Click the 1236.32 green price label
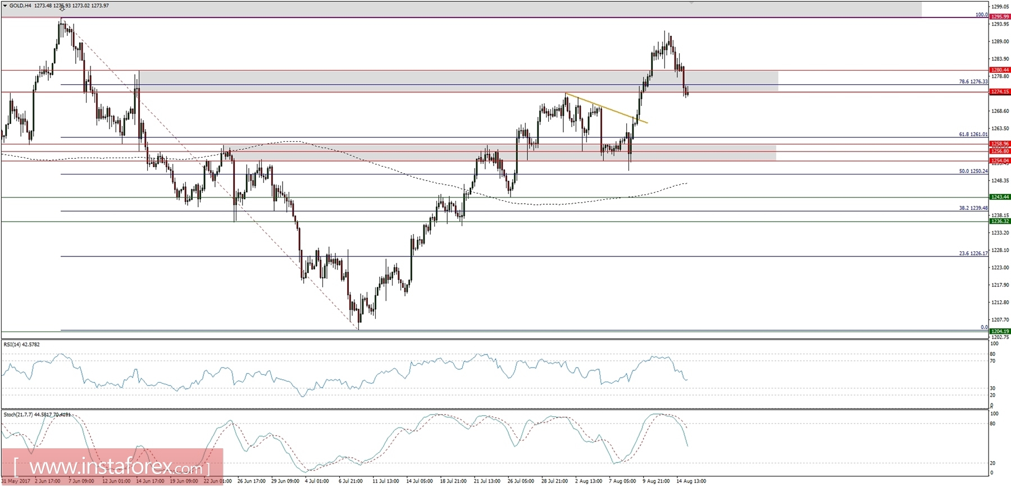This screenshot has height=487, width=1011. click(999, 221)
